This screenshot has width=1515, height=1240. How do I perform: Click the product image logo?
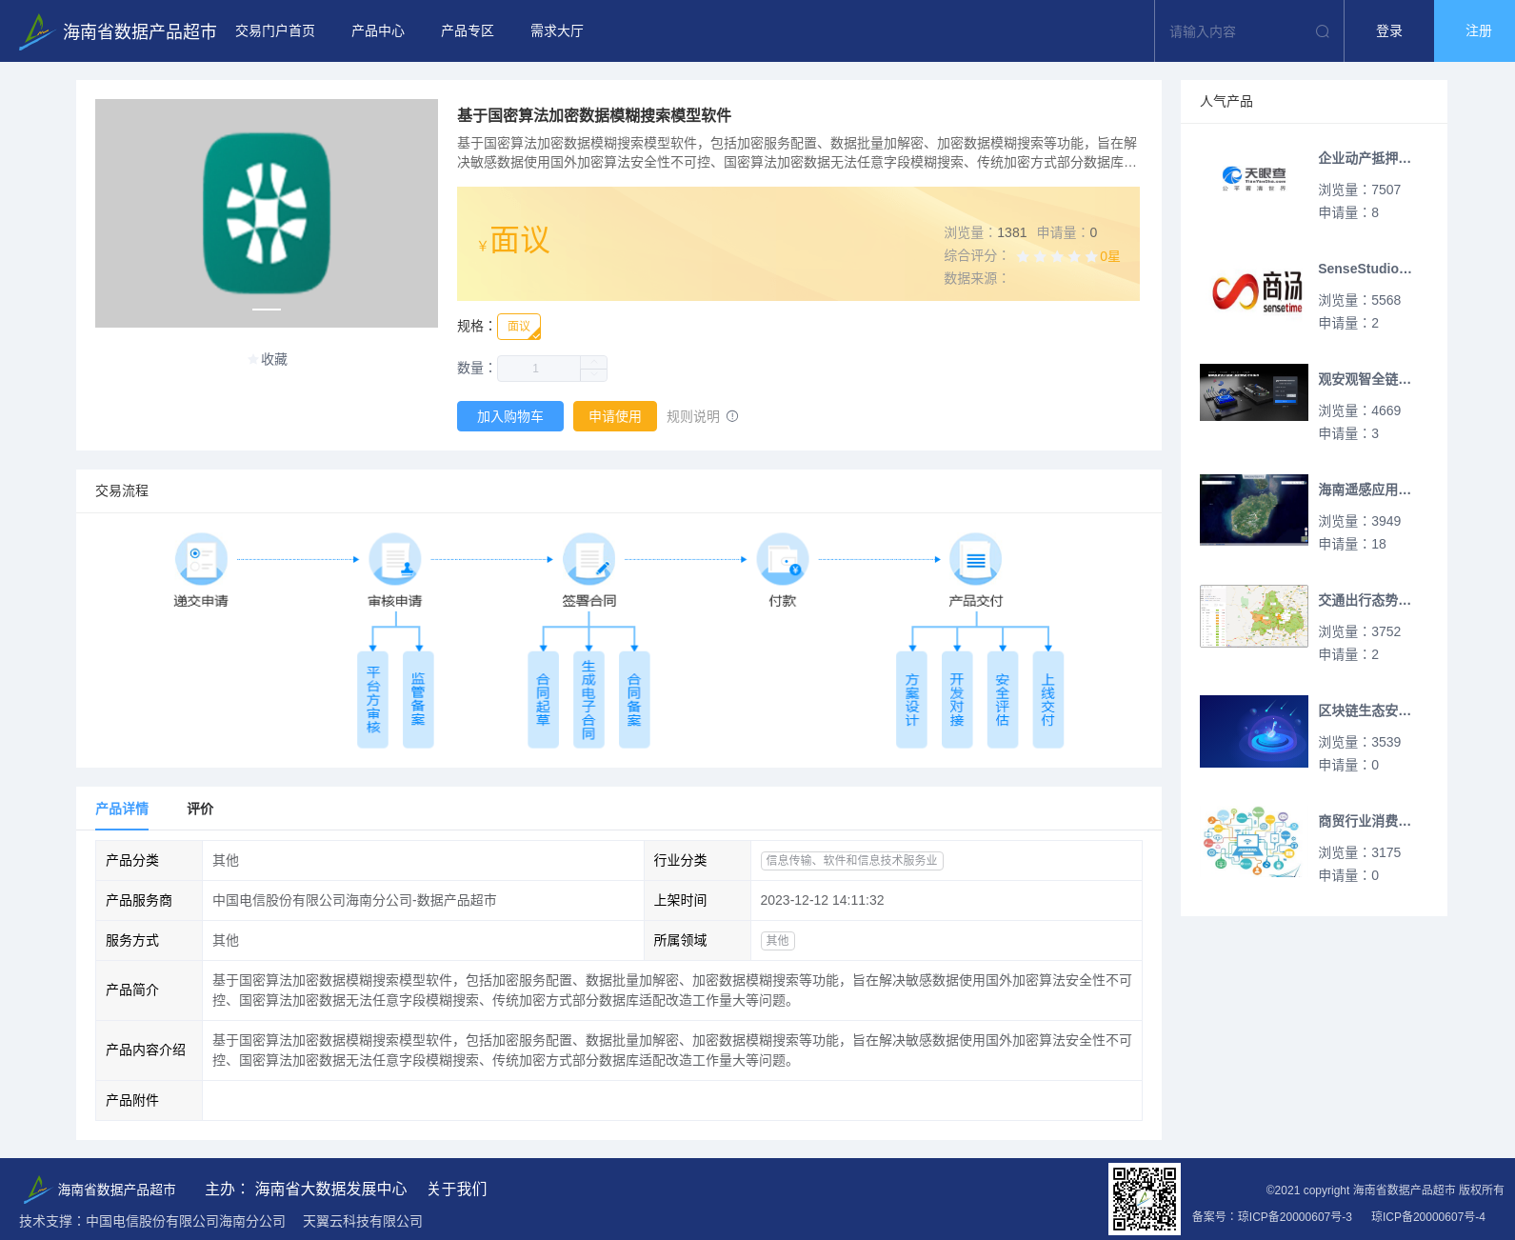267,213
